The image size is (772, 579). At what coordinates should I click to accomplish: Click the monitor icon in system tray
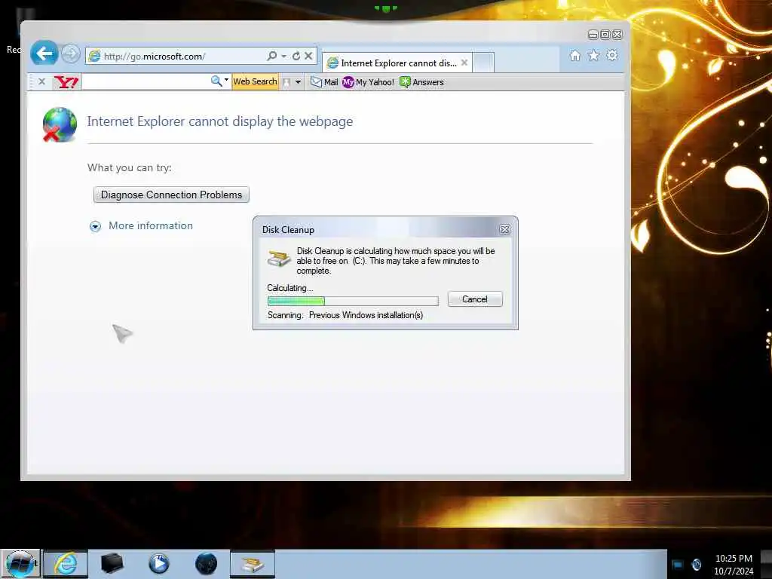[x=678, y=565]
